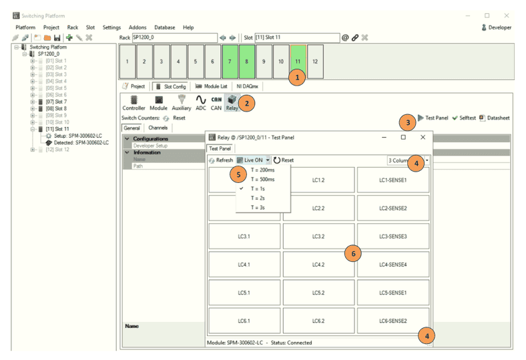Click the Slot name input field
Screen dimensions: 526x360
point(297,37)
